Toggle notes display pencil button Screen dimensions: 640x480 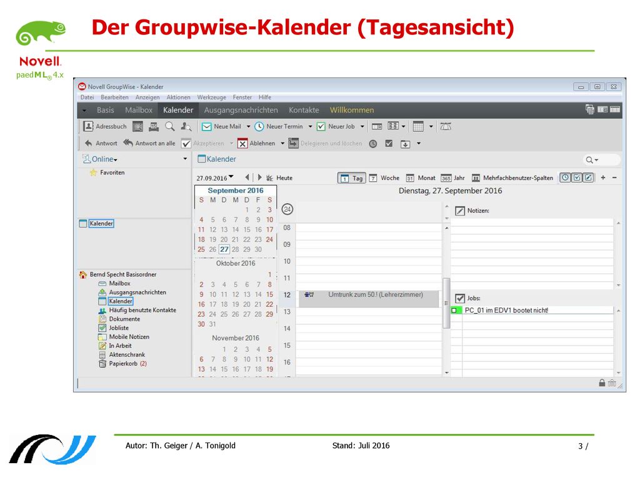point(588,177)
